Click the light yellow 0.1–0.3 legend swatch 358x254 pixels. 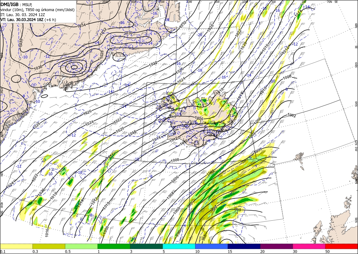(x=16, y=246)
